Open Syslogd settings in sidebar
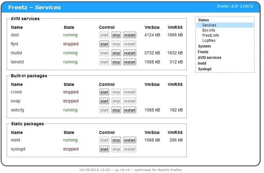Screen dimensions: 264x173 (x=205, y=69)
